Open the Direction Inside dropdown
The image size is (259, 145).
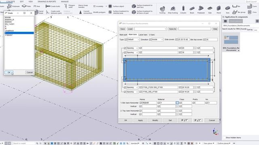[x=157, y=39]
